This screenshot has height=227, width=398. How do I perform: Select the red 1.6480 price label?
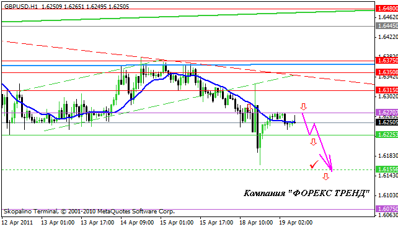[x=387, y=9]
